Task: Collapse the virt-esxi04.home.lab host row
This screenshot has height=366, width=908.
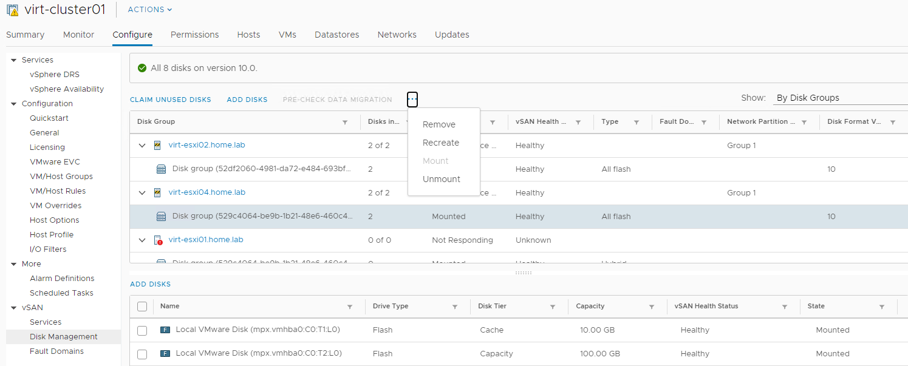Action: pyautogui.click(x=142, y=193)
